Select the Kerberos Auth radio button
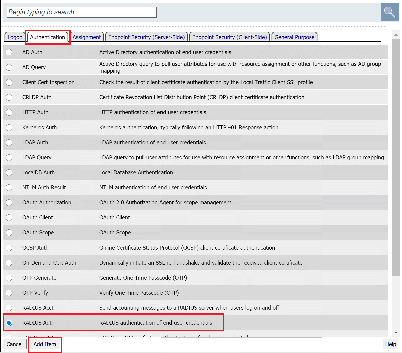The height and width of the screenshot is (353, 402). [x=9, y=127]
